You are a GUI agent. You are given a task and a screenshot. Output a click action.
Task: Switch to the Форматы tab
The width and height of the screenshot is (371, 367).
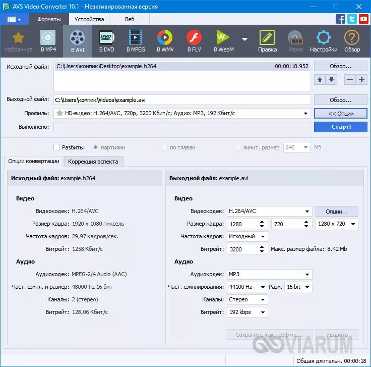click(x=49, y=19)
